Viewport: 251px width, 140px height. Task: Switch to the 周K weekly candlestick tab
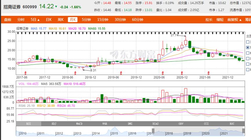61,20
